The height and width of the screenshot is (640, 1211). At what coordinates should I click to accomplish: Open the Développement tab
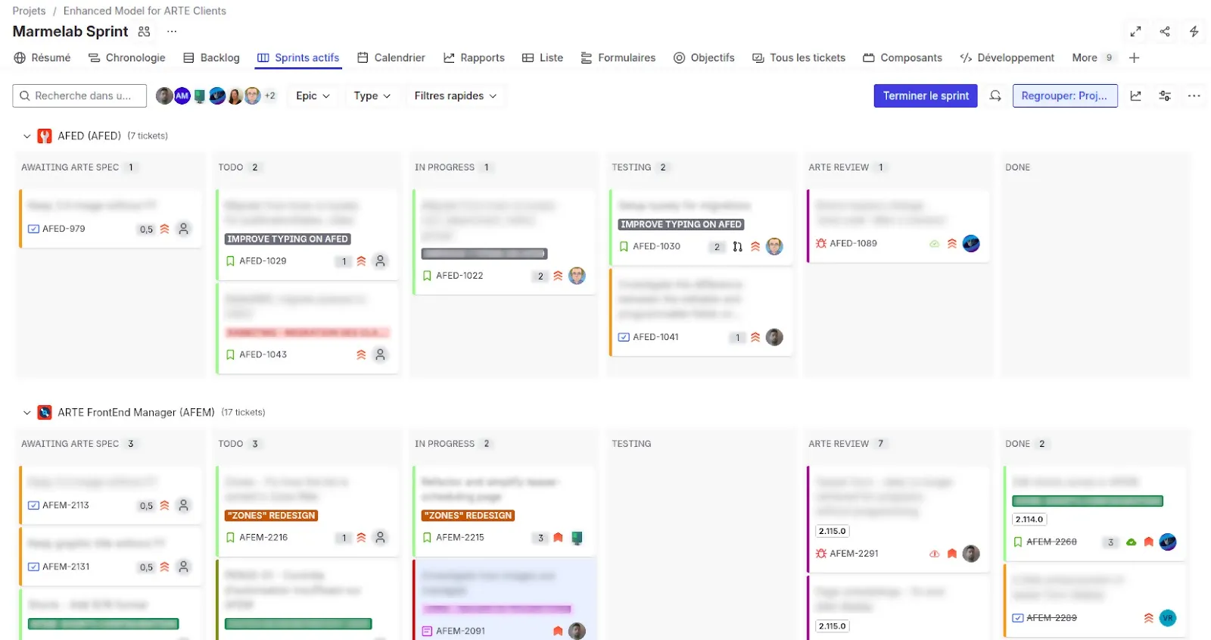click(x=1007, y=58)
